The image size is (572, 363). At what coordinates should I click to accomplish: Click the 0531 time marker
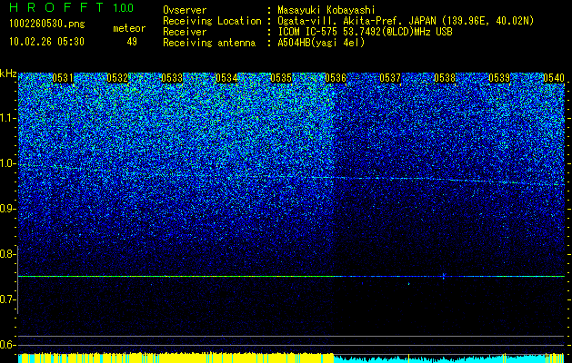[x=63, y=78]
